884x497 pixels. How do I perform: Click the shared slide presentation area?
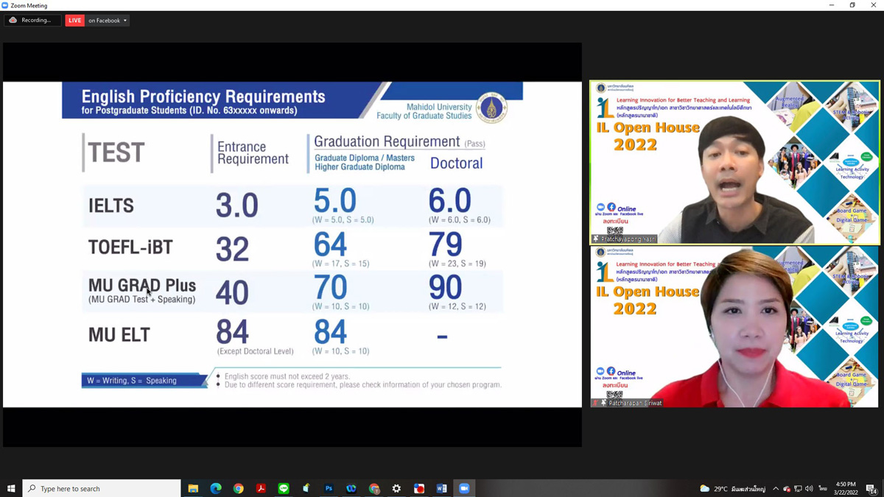(x=292, y=244)
